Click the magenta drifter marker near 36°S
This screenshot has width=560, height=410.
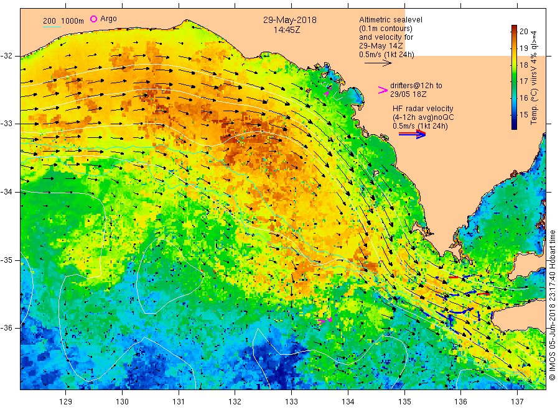325,321
